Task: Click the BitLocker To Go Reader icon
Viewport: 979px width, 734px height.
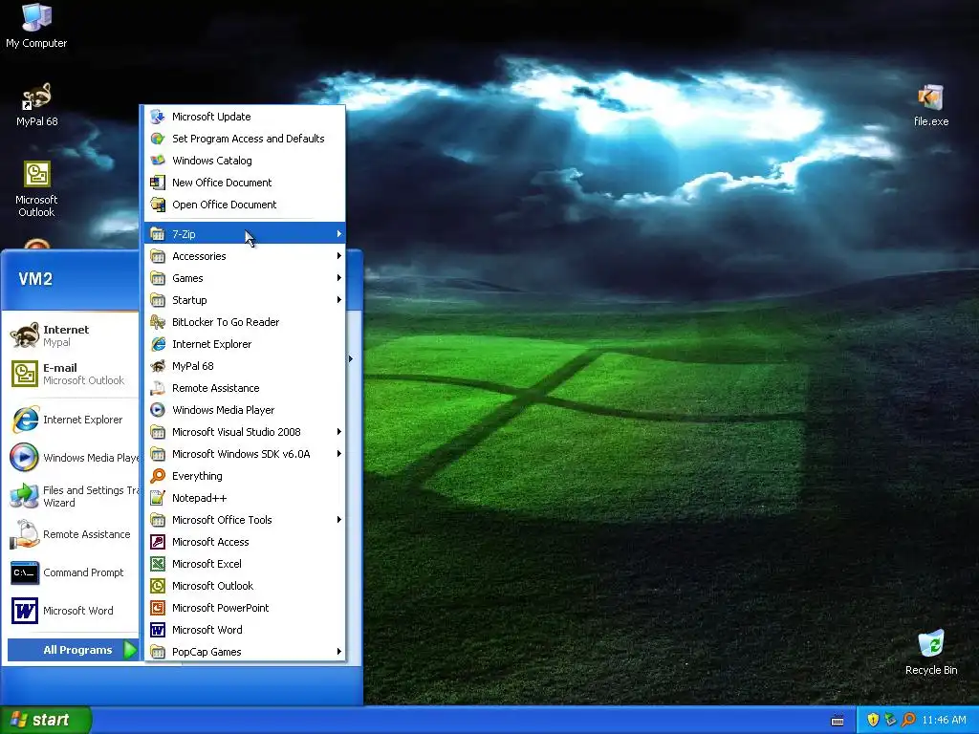Action: click(x=158, y=322)
